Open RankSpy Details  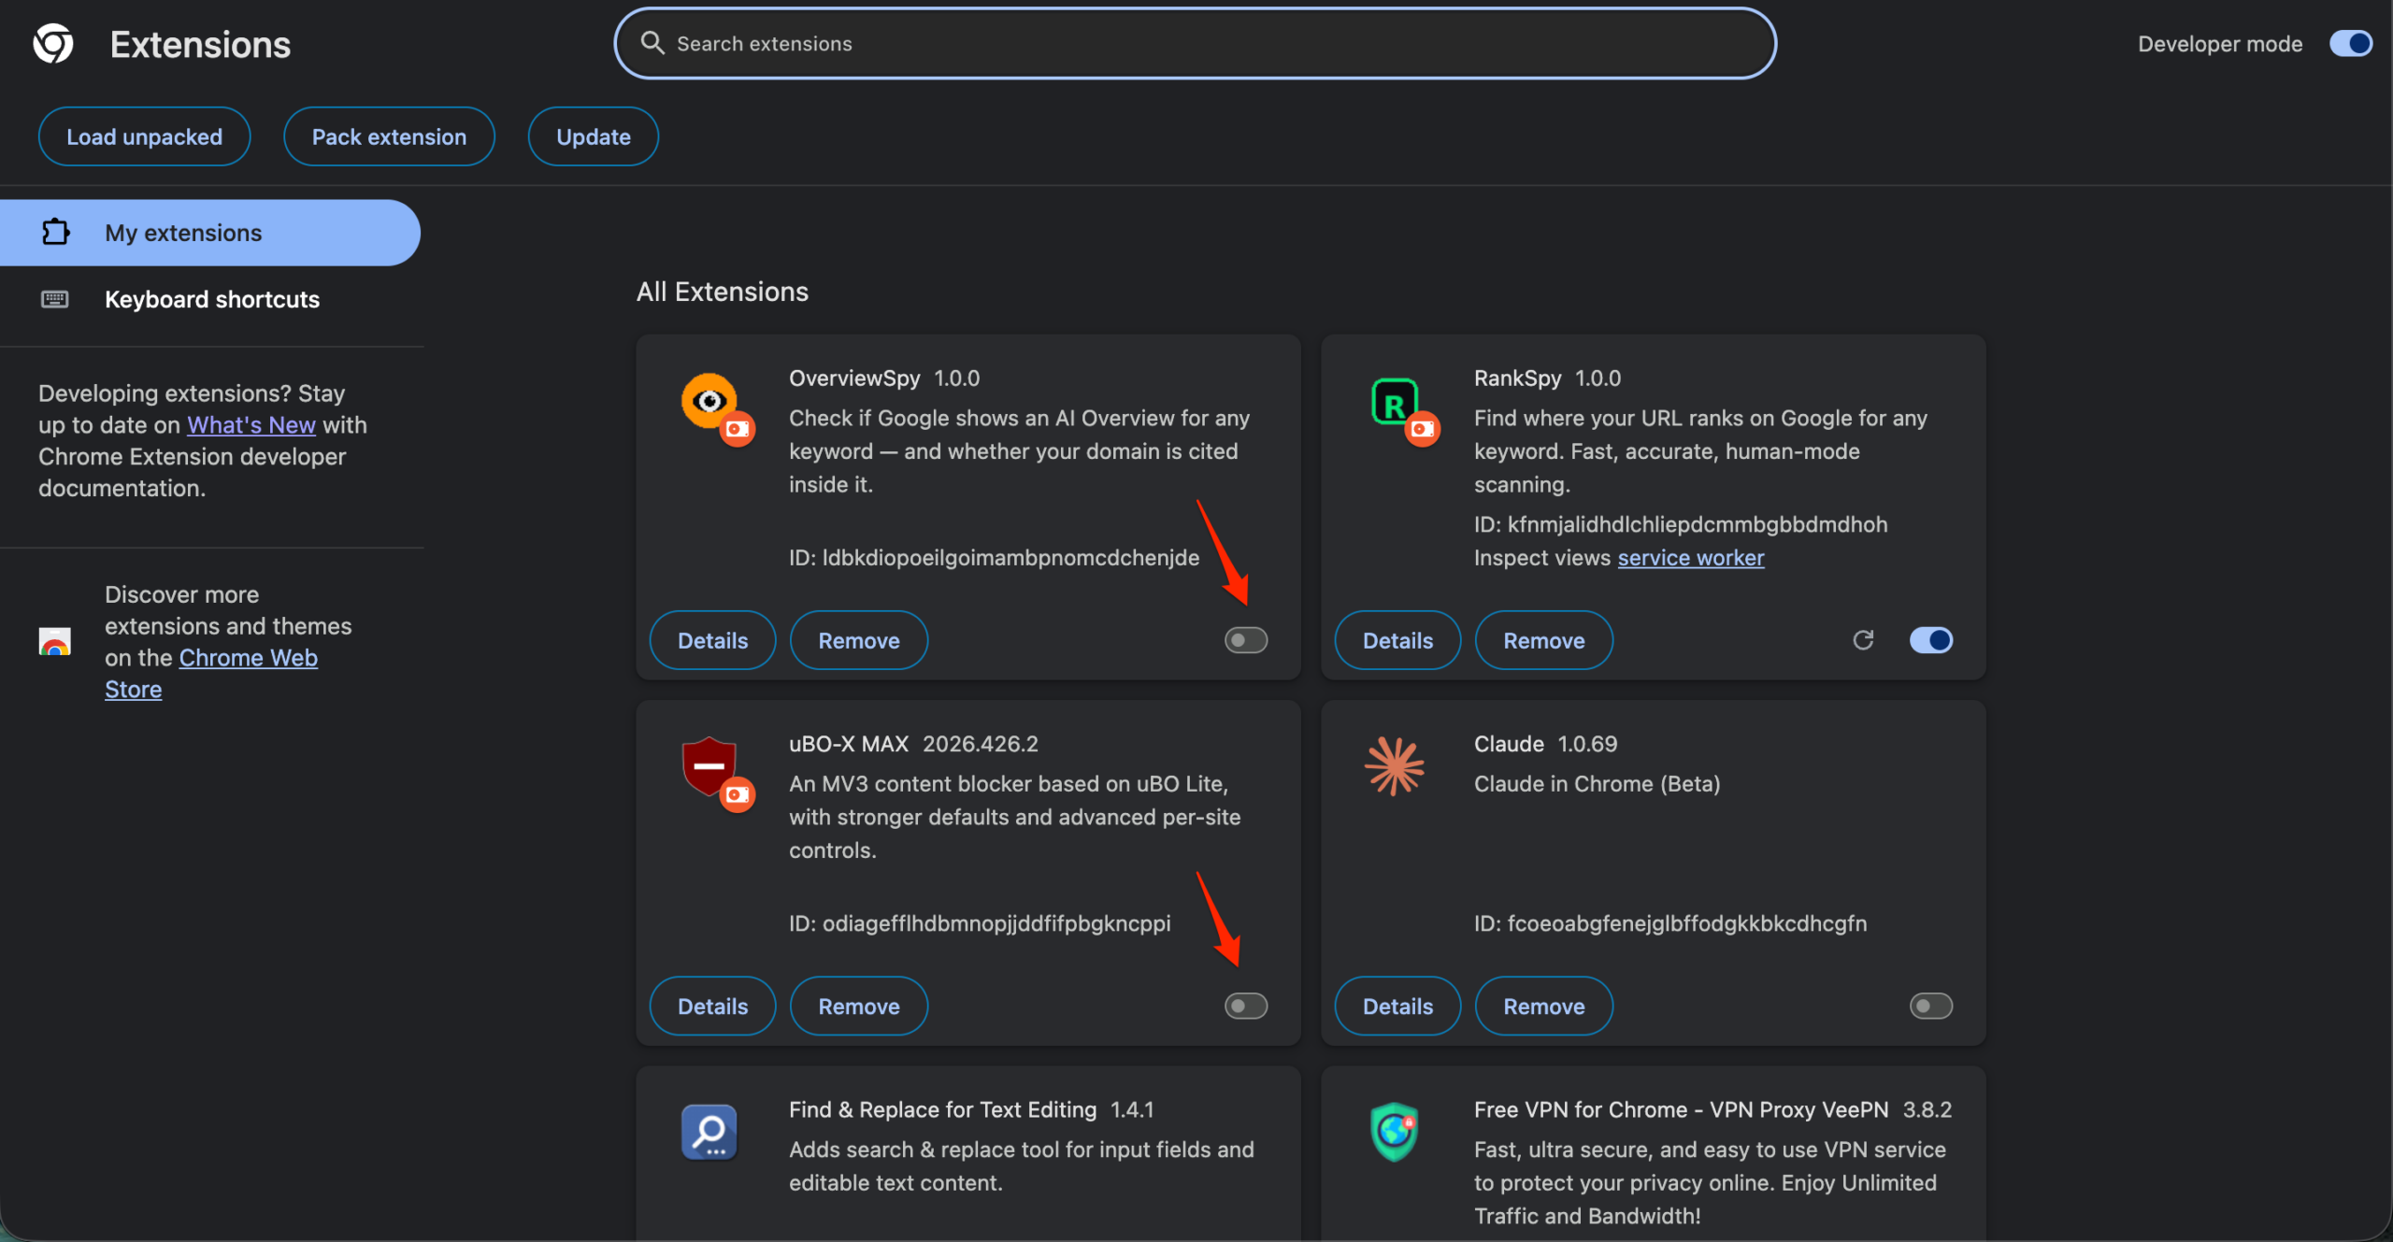pos(1397,640)
